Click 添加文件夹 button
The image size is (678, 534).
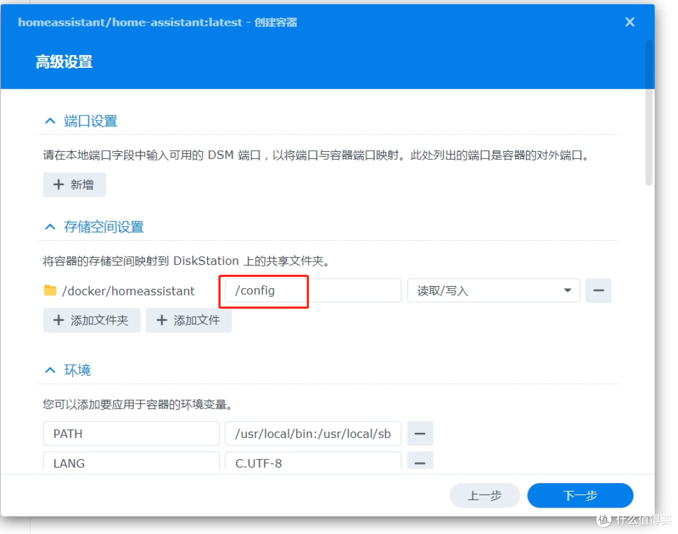click(92, 320)
